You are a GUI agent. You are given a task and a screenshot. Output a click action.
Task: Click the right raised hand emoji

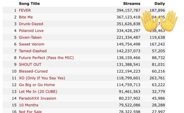[x=168, y=21]
